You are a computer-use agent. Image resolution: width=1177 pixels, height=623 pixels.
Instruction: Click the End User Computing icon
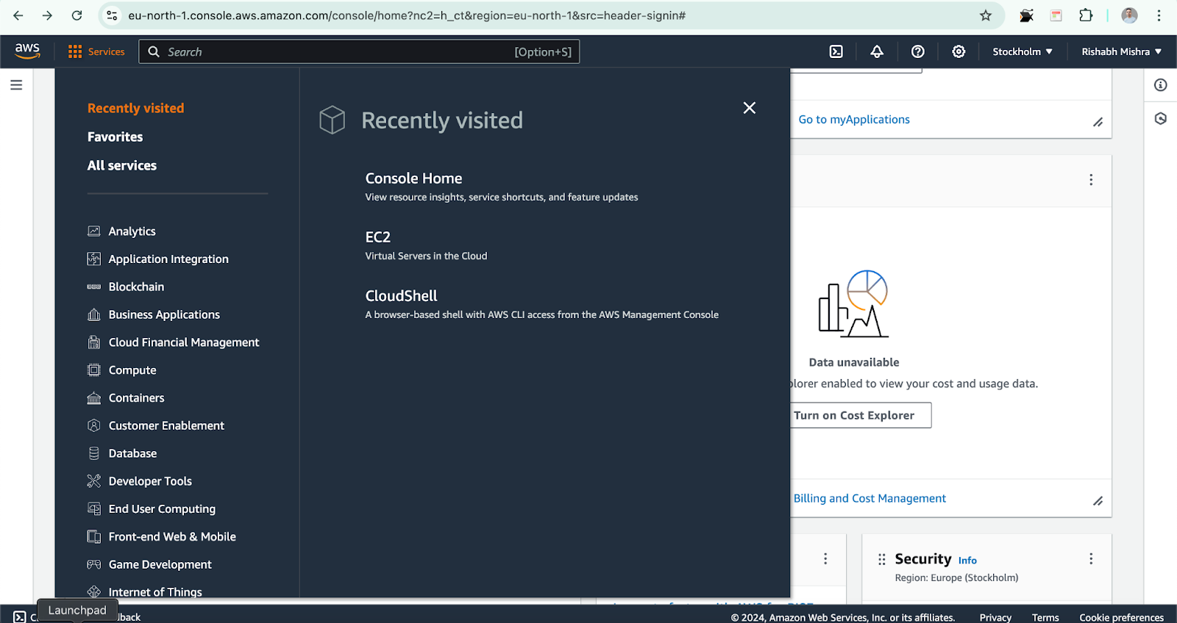point(94,509)
